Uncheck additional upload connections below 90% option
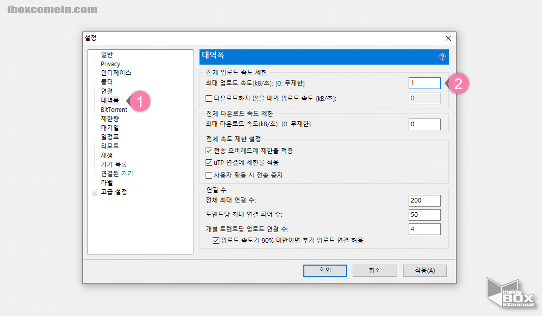 coord(216,240)
